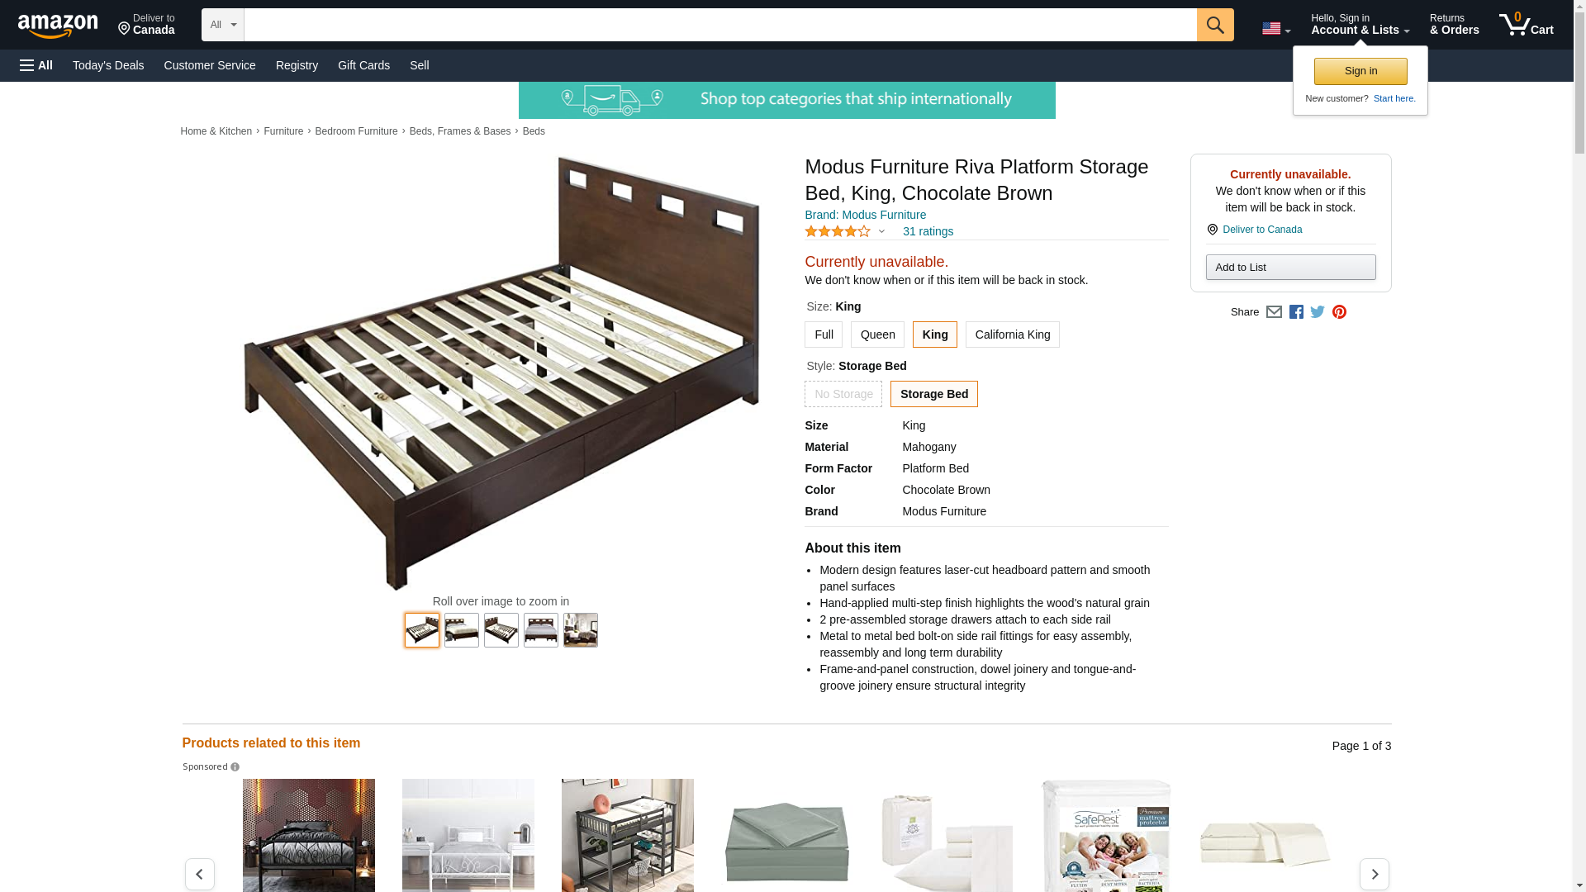
Task: Go to Amazon home logo
Action: (x=58, y=26)
